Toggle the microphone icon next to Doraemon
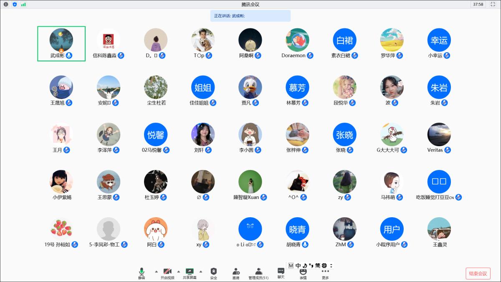The image size is (501, 282). [310, 56]
